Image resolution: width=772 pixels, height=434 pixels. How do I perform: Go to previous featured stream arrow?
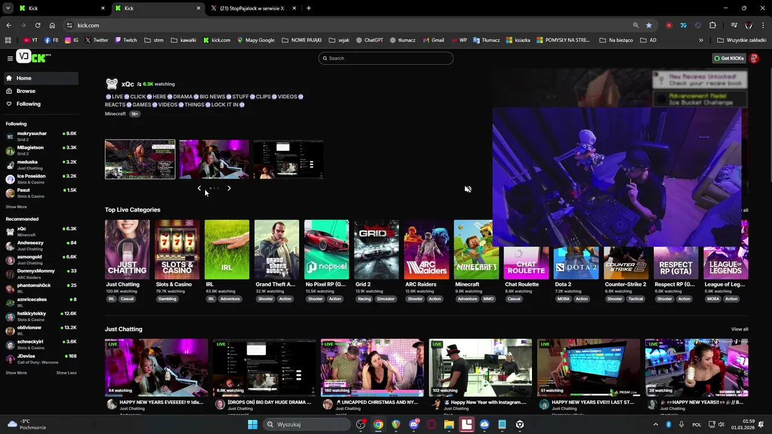coord(200,189)
